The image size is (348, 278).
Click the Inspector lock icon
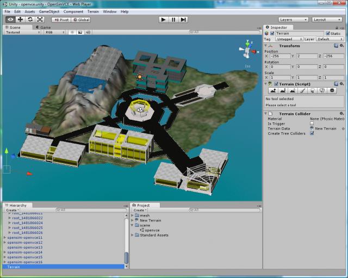tap(337, 28)
